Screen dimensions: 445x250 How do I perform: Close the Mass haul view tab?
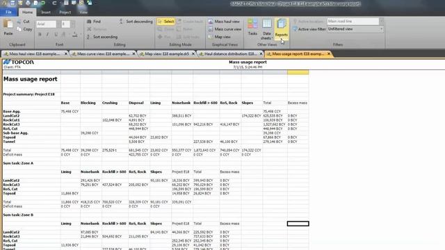66,53
